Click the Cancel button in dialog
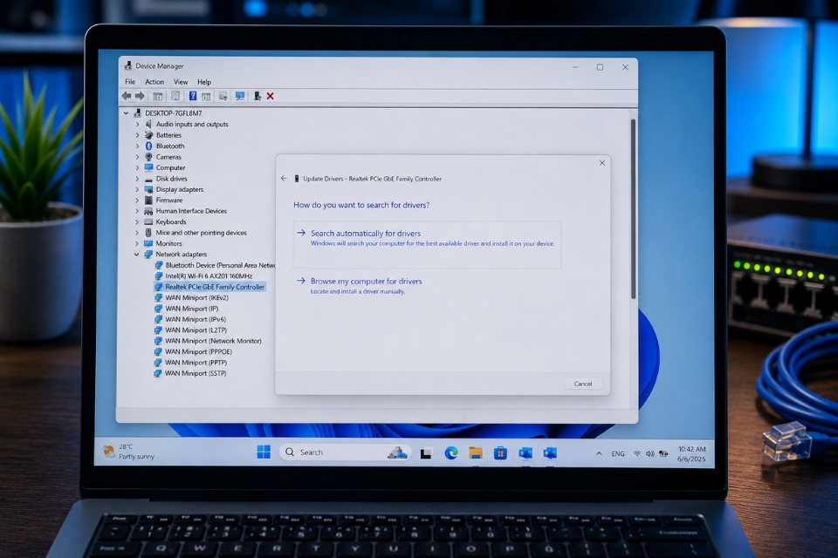 coord(582,384)
